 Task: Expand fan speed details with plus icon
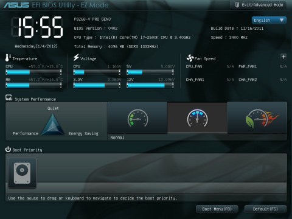[x=283, y=57]
